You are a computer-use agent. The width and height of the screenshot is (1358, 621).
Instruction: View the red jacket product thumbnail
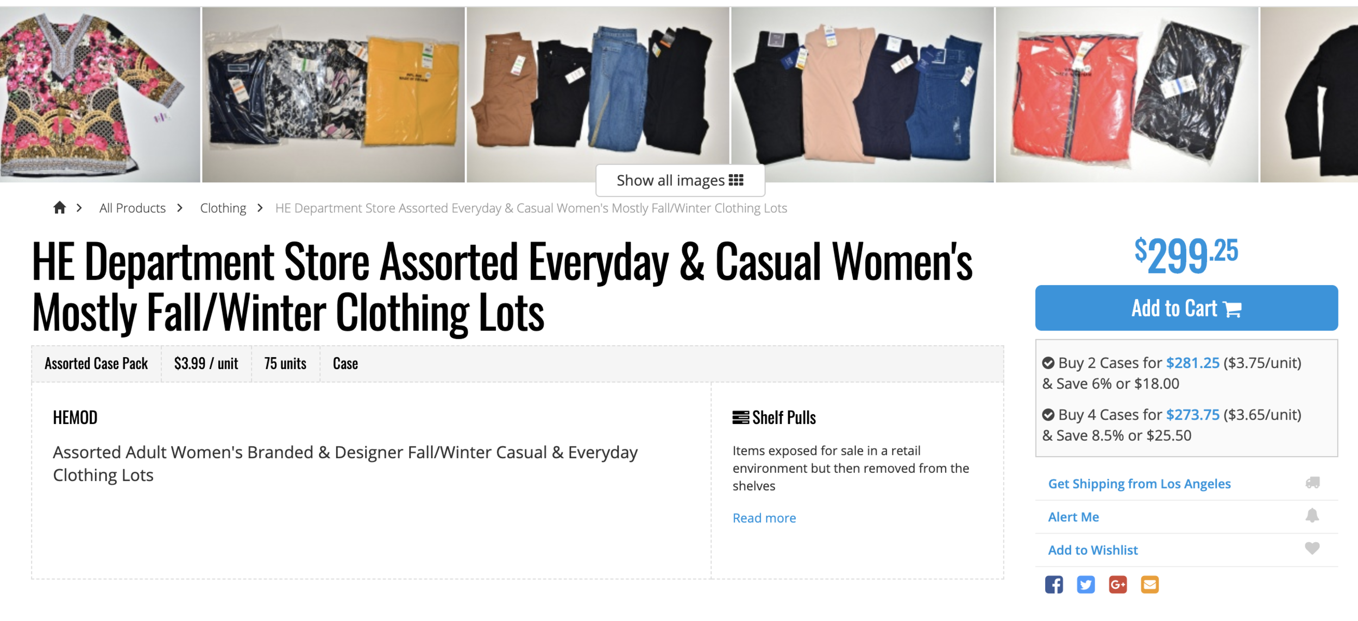(1127, 94)
